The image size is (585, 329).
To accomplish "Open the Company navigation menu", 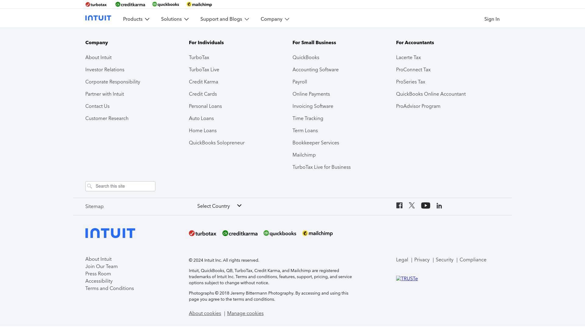I will [275, 19].
